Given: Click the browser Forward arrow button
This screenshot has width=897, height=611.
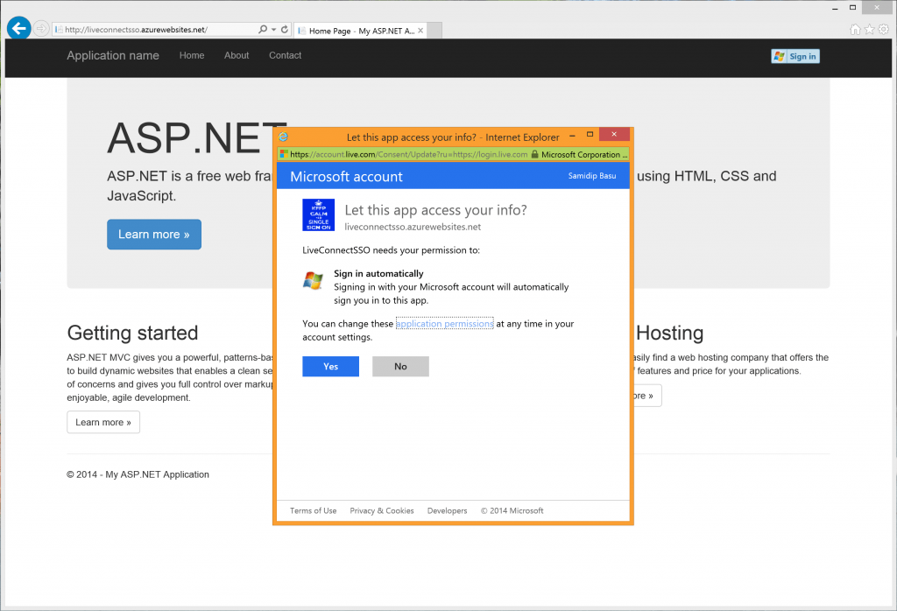Looking at the screenshot, I should (x=41, y=29).
